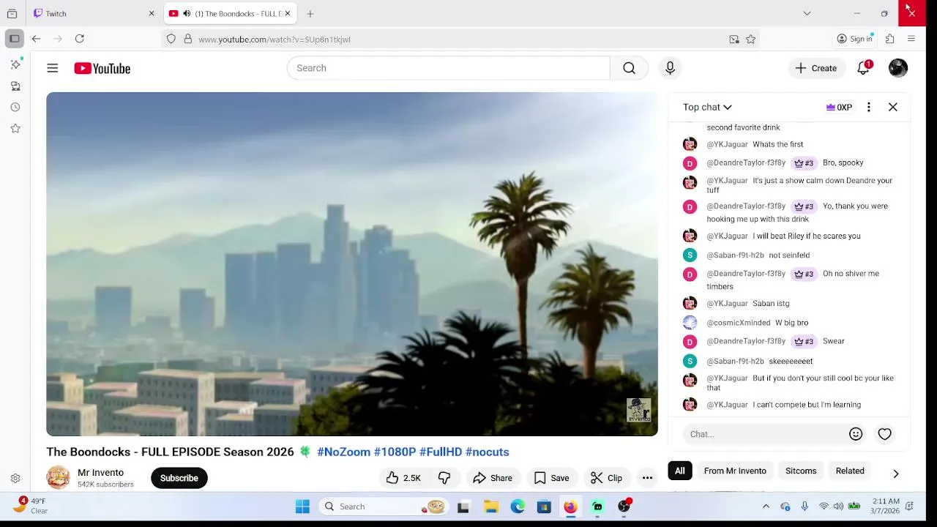
Task: Click the address bar URL
Action: [x=275, y=40]
